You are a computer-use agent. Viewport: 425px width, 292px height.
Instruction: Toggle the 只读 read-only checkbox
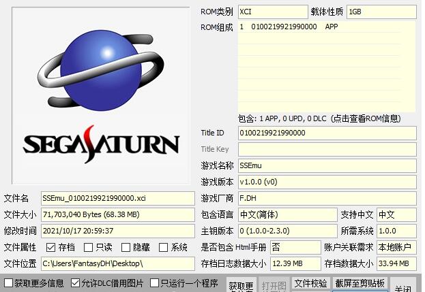point(88,247)
